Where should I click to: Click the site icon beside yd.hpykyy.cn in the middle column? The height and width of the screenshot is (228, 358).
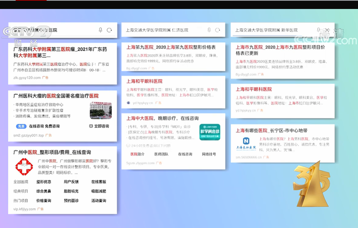(x=129, y=103)
